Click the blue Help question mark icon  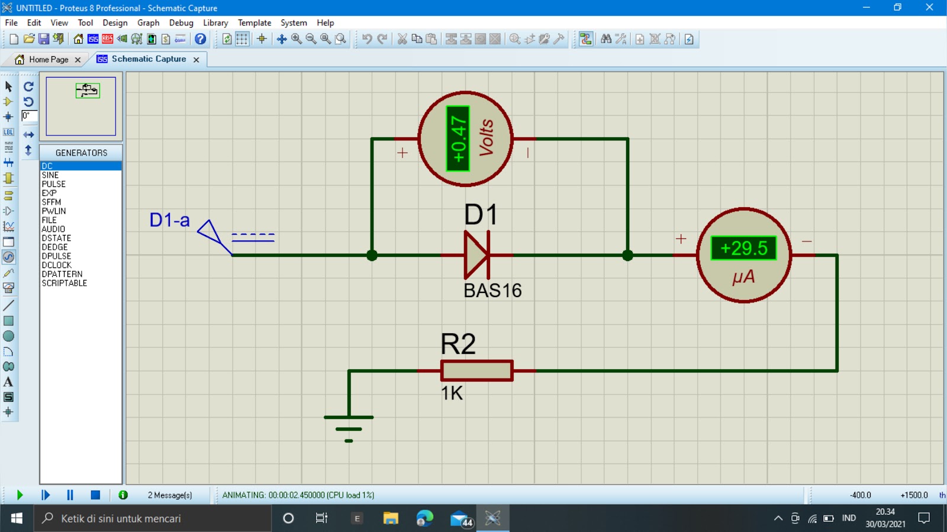(x=201, y=39)
